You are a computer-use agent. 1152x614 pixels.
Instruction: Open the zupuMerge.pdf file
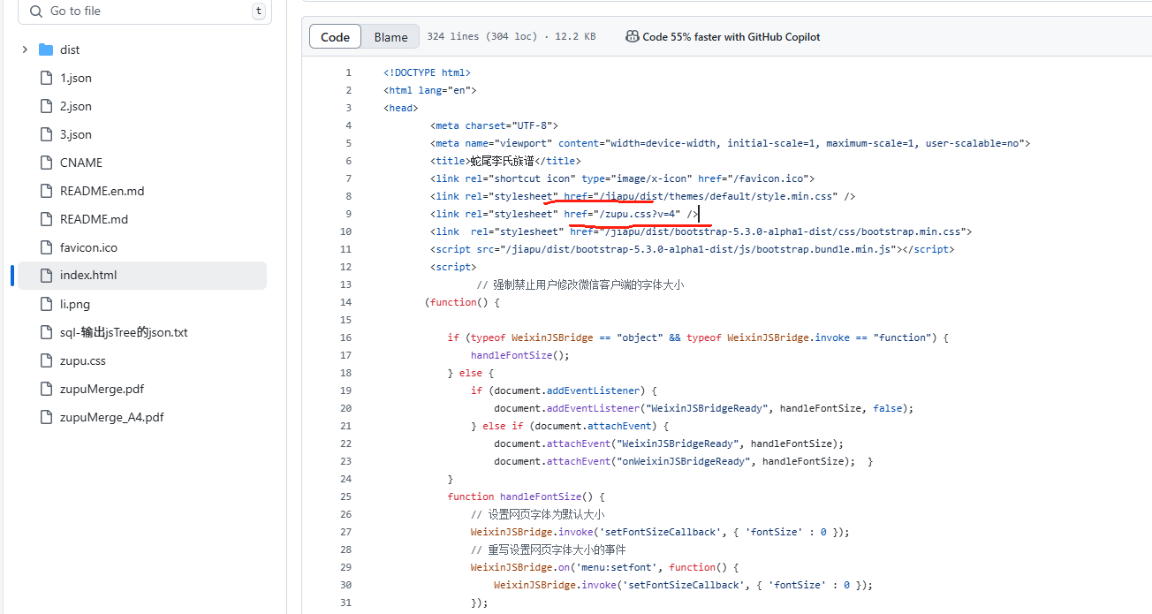point(102,389)
